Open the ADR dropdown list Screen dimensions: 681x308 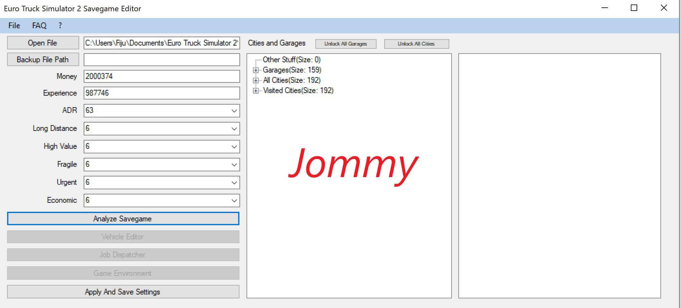234,111
